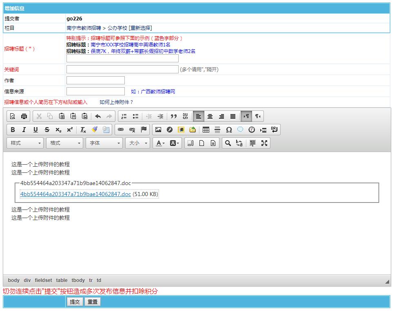
Task: Insert an image via toolbar icon
Action: coord(158,130)
